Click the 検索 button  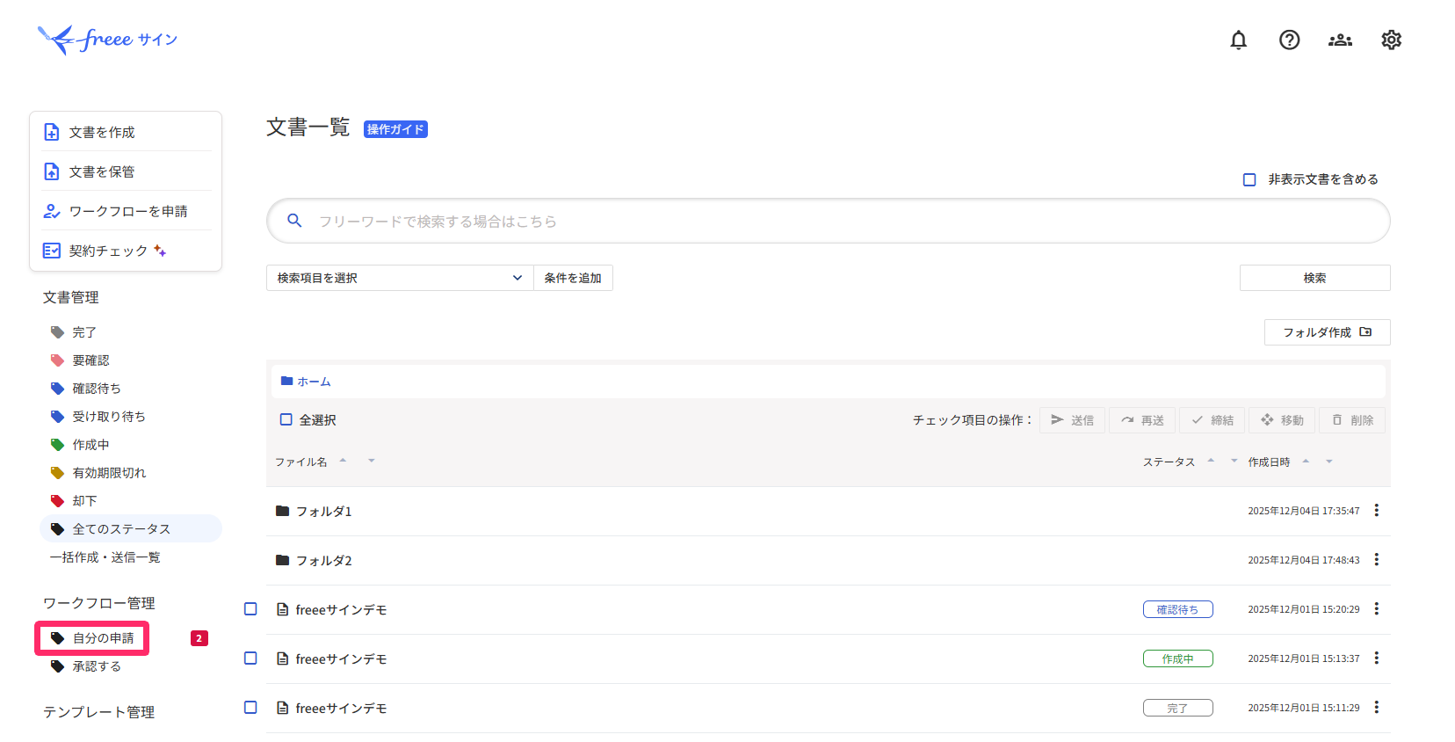(x=1314, y=278)
